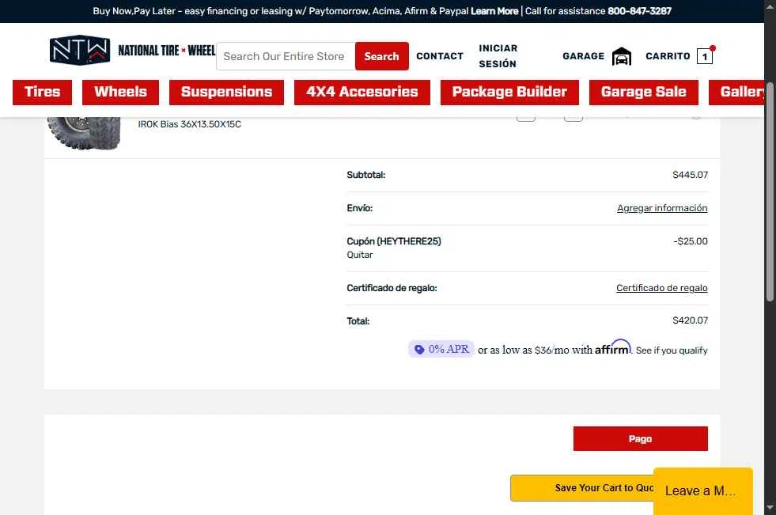Click the Save Your Cart to Quote button

click(582, 488)
